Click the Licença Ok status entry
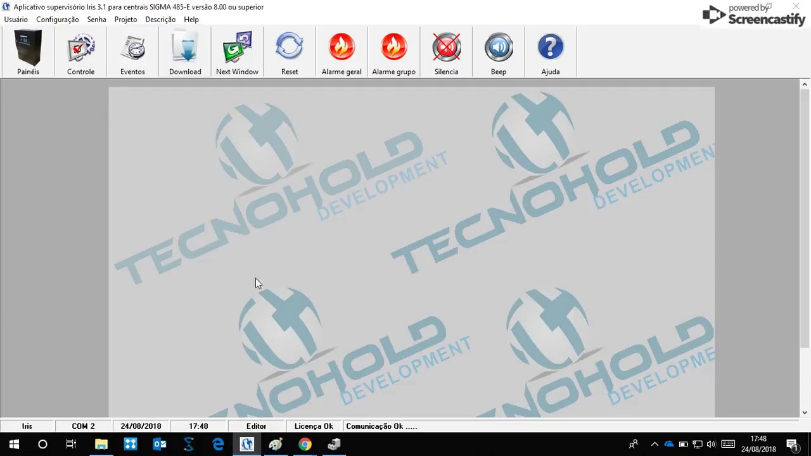This screenshot has height=456, width=811. tap(314, 426)
